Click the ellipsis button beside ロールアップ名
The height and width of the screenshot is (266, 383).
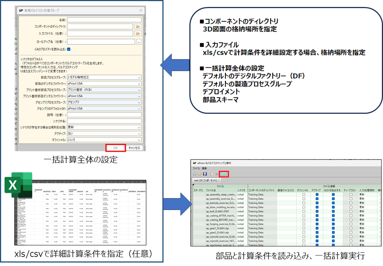(138, 41)
